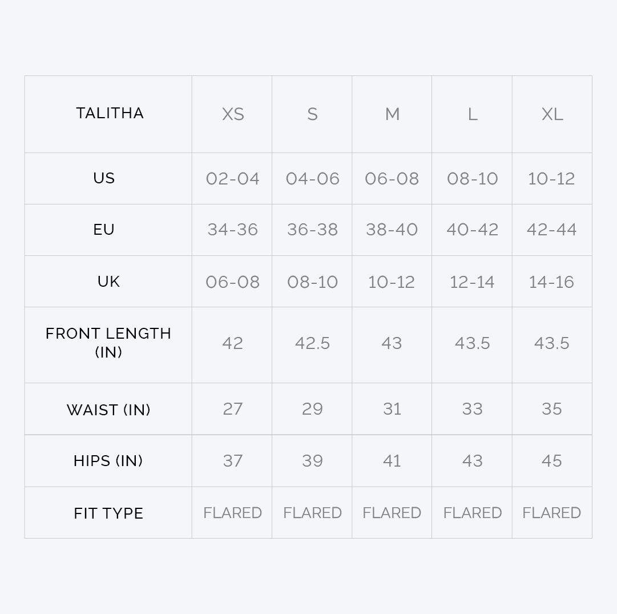This screenshot has width=617, height=614.
Task: Click the EU row label
Action: pyautogui.click(x=104, y=230)
